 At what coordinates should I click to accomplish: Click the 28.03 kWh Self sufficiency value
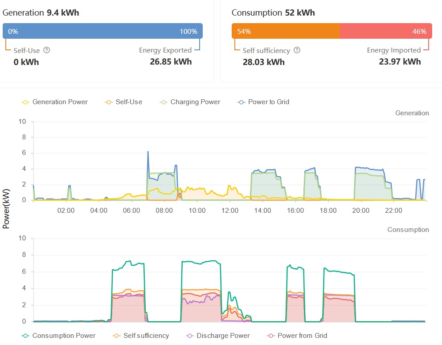(264, 62)
